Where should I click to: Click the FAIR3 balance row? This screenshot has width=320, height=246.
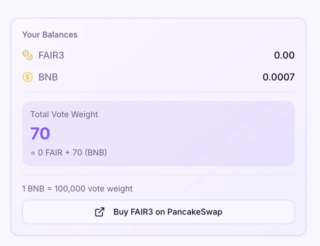[x=159, y=55]
